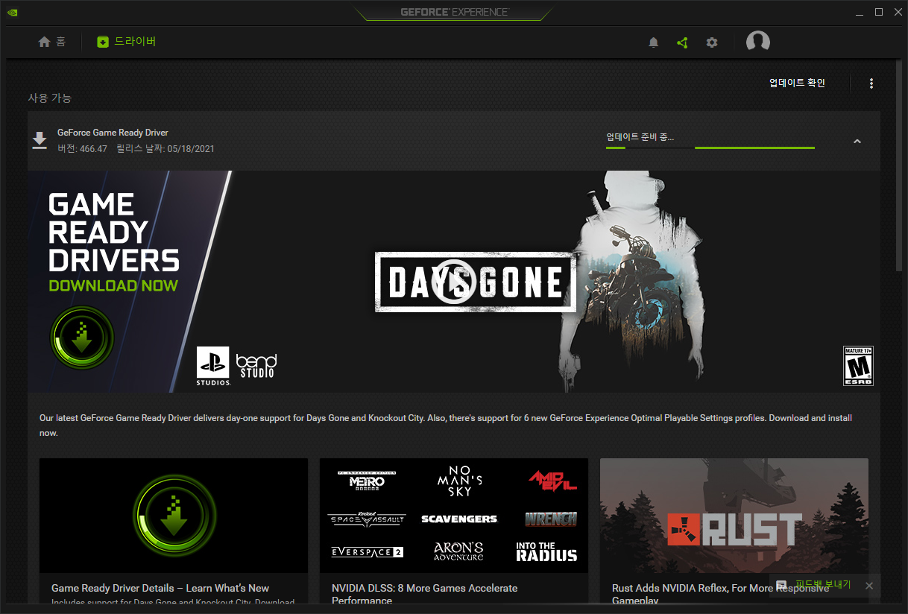Collapse the Game Ready Driver details chevron
The height and width of the screenshot is (614, 908).
pos(857,141)
